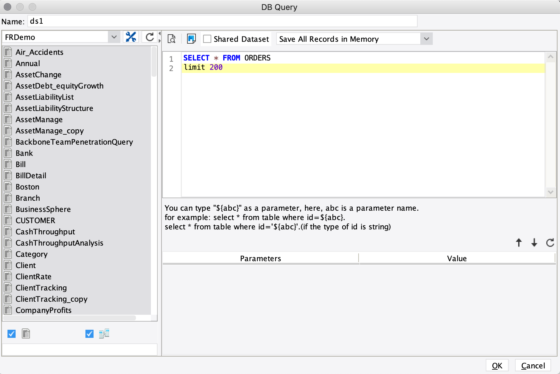
Task: Uncheck the show tables checkbox
Action: pyautogui.click(x=12, y=334)
